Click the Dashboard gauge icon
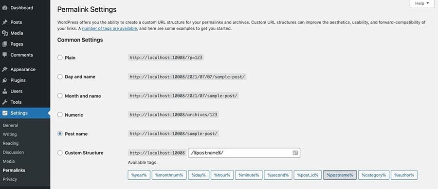This screenshot has width=438, height=189. [4, 7]
